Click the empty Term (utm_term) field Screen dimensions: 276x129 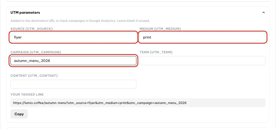202,61
